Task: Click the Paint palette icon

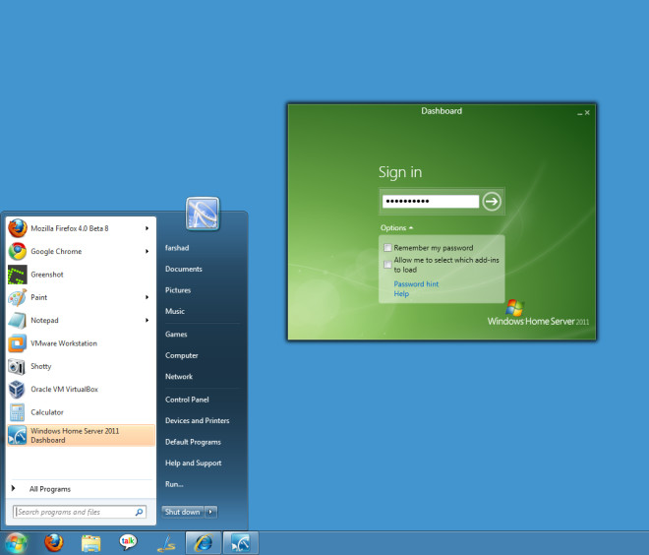Action: pyautogui.click(x=18, y=297)
